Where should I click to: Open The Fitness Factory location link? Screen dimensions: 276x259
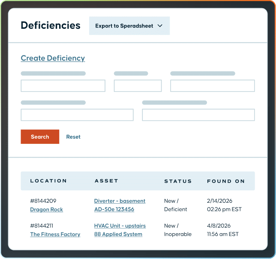pos(55,235)
